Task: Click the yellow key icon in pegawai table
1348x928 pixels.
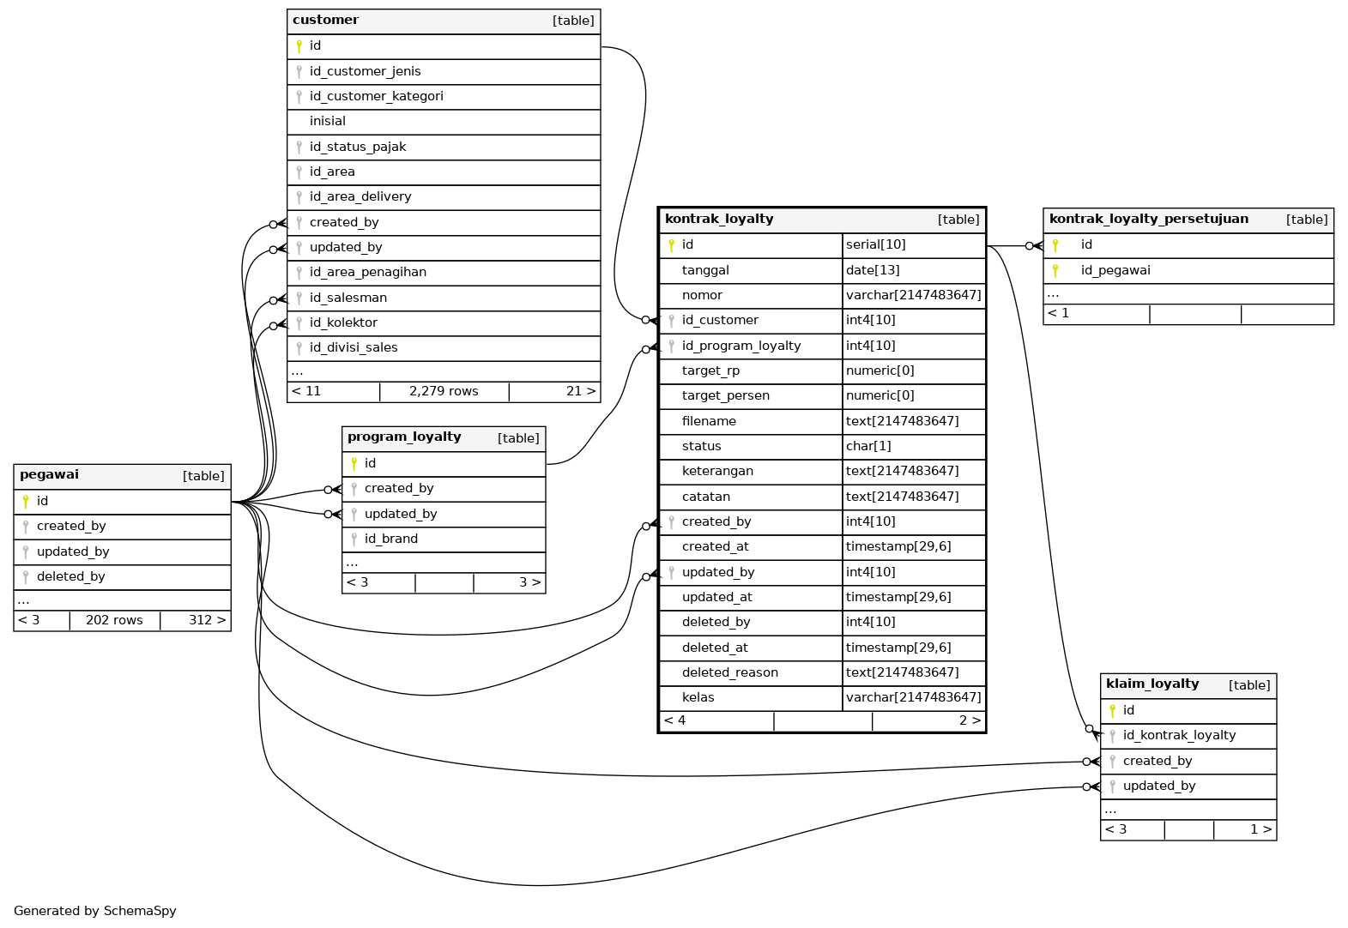Action: [26, 502]
